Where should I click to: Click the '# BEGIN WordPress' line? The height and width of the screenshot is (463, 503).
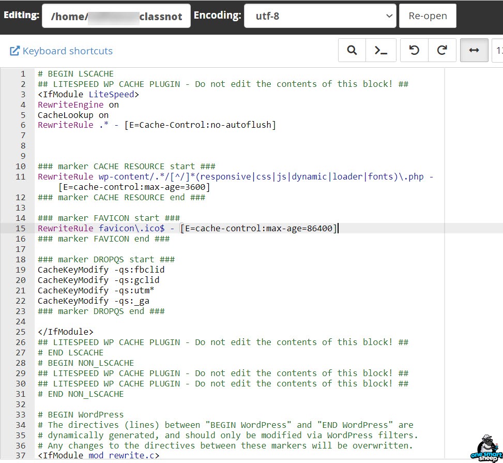[x=81, y=414]
